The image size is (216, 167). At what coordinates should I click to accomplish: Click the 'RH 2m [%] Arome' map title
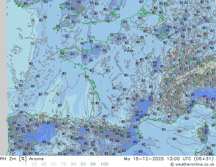22,159
